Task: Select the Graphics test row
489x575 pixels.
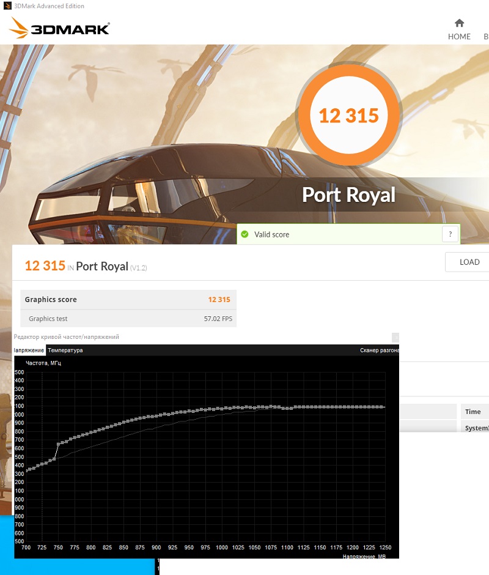Action: (128, 319)
